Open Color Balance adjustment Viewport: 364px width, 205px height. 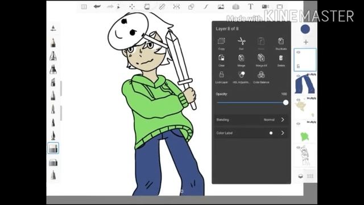click(x=261, y=77)
